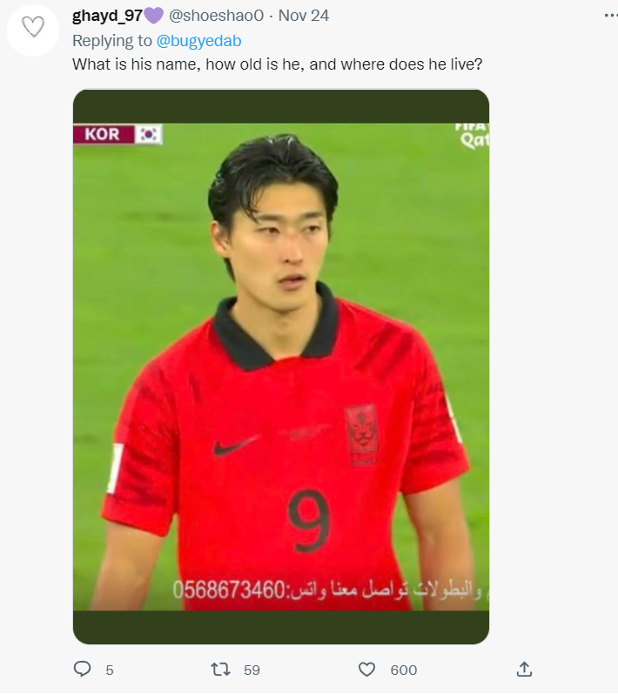Open the three-dot more options menu
Image resolution: width=618 pixels, height=694 pixels.
tap(610, 16)
